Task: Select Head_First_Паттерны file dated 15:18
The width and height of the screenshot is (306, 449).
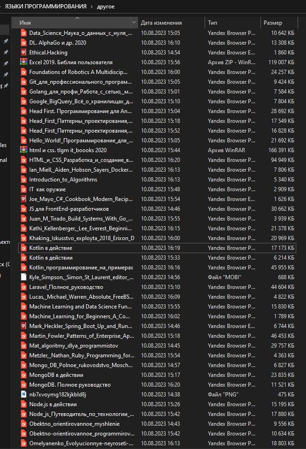Action: pos(81,121)
